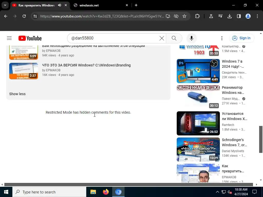
Task: Go to the YouTube home logo
Action: pyautogui.click(x=30, y=38)
